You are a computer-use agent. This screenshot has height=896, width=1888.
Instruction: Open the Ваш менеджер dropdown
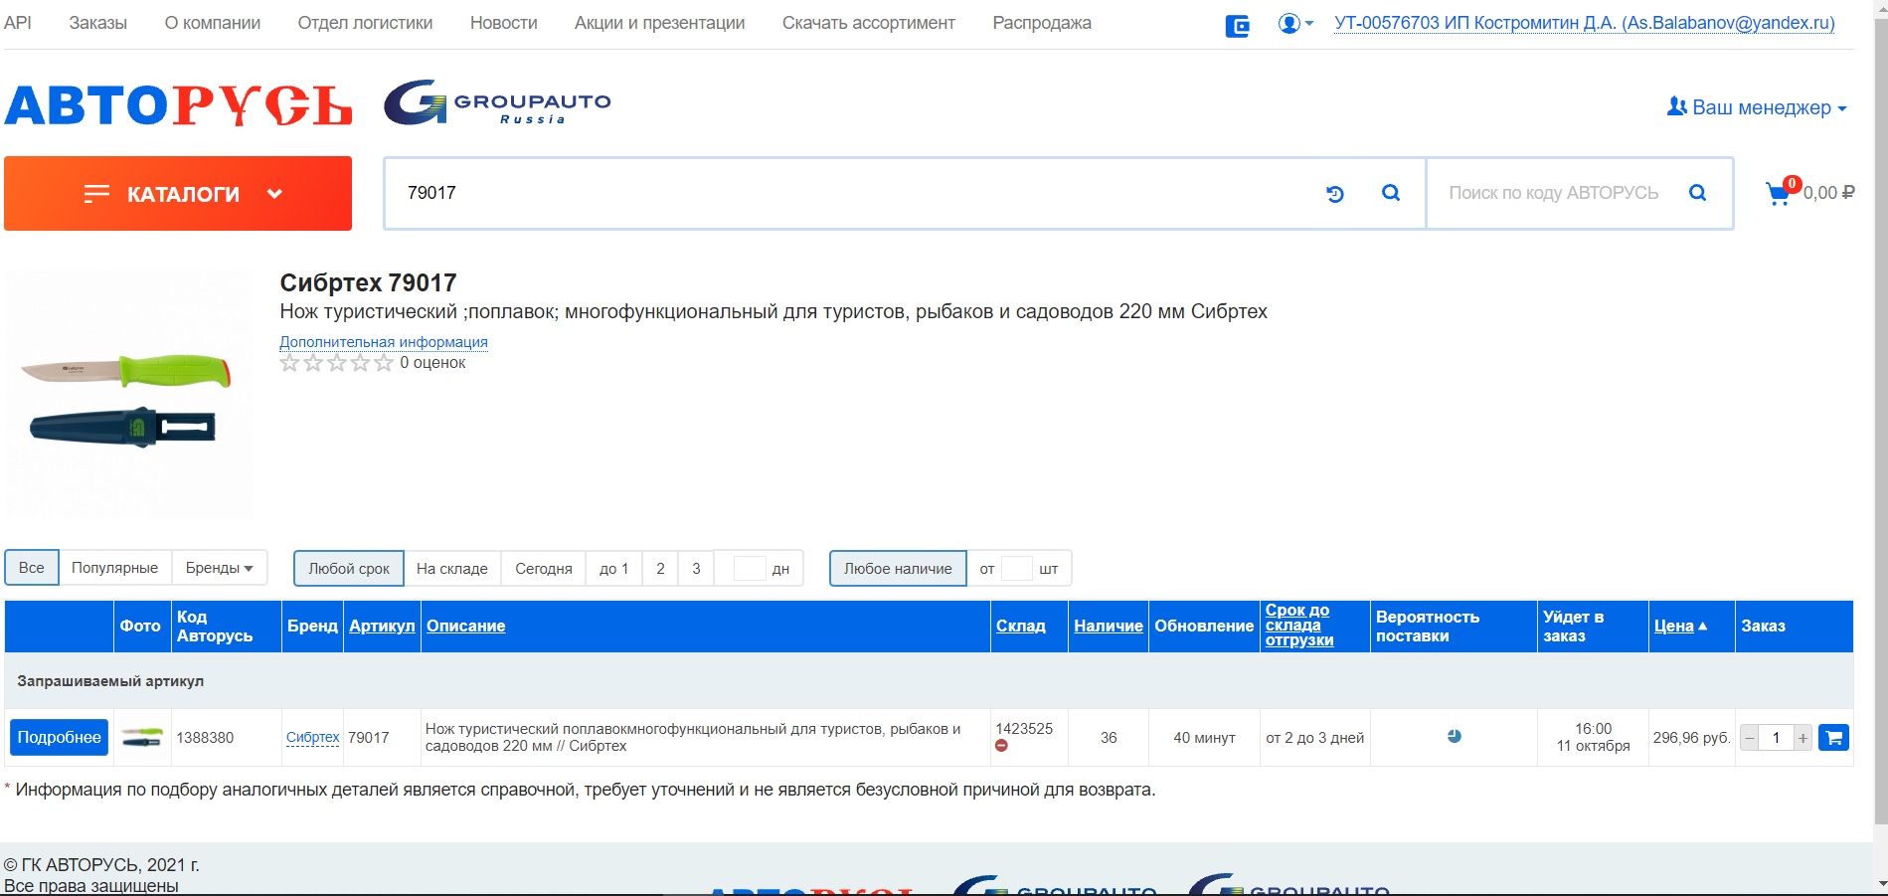point(1757,107)
